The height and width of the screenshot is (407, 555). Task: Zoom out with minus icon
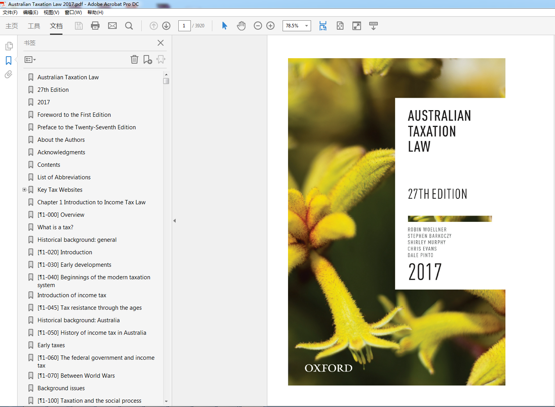click(x=258, y=26)
